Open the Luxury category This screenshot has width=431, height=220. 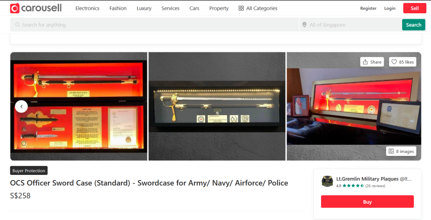(x=144, y=8)
